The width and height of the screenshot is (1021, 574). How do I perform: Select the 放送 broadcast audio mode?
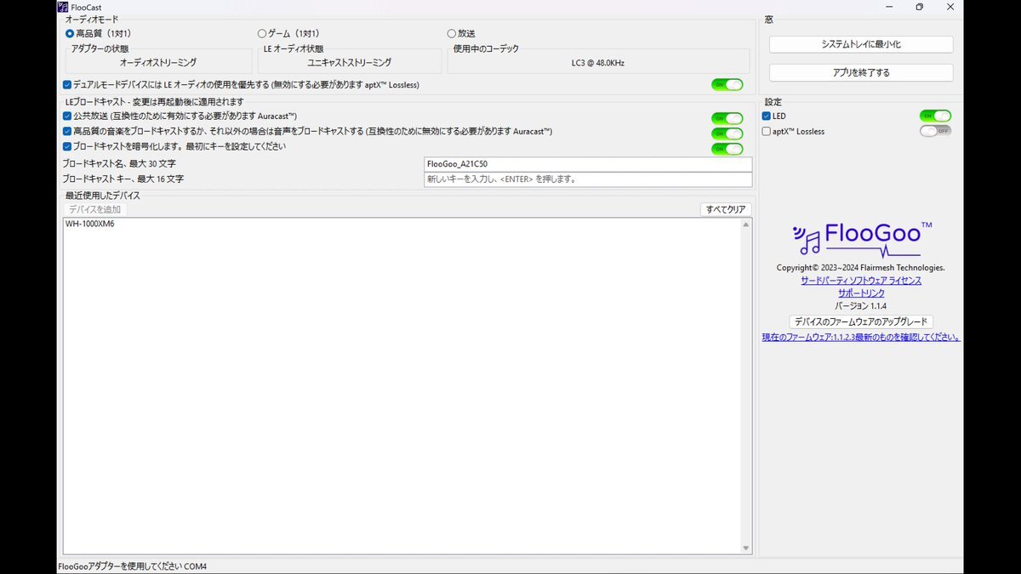tap(452, 34)
